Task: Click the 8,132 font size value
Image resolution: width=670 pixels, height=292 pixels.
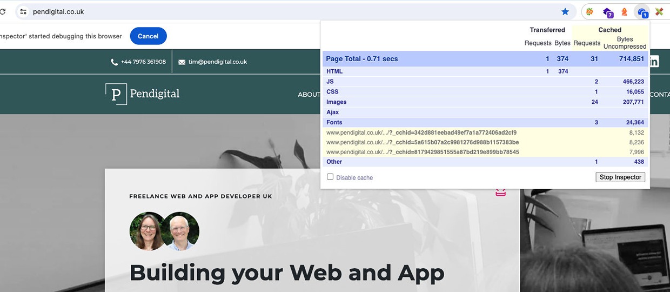Action: [636, 132]
